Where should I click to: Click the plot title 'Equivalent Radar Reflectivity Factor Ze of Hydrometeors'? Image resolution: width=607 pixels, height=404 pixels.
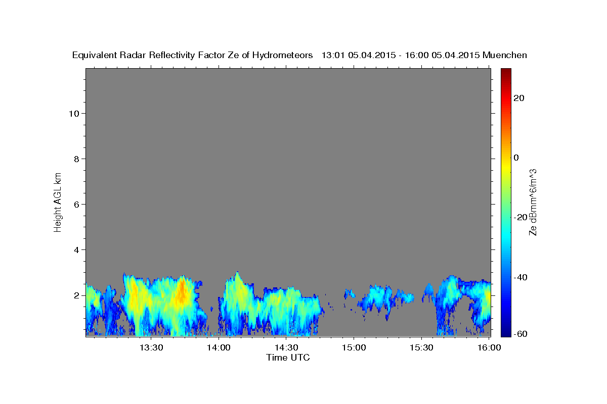pyautogui.click(x=192, y=56)
